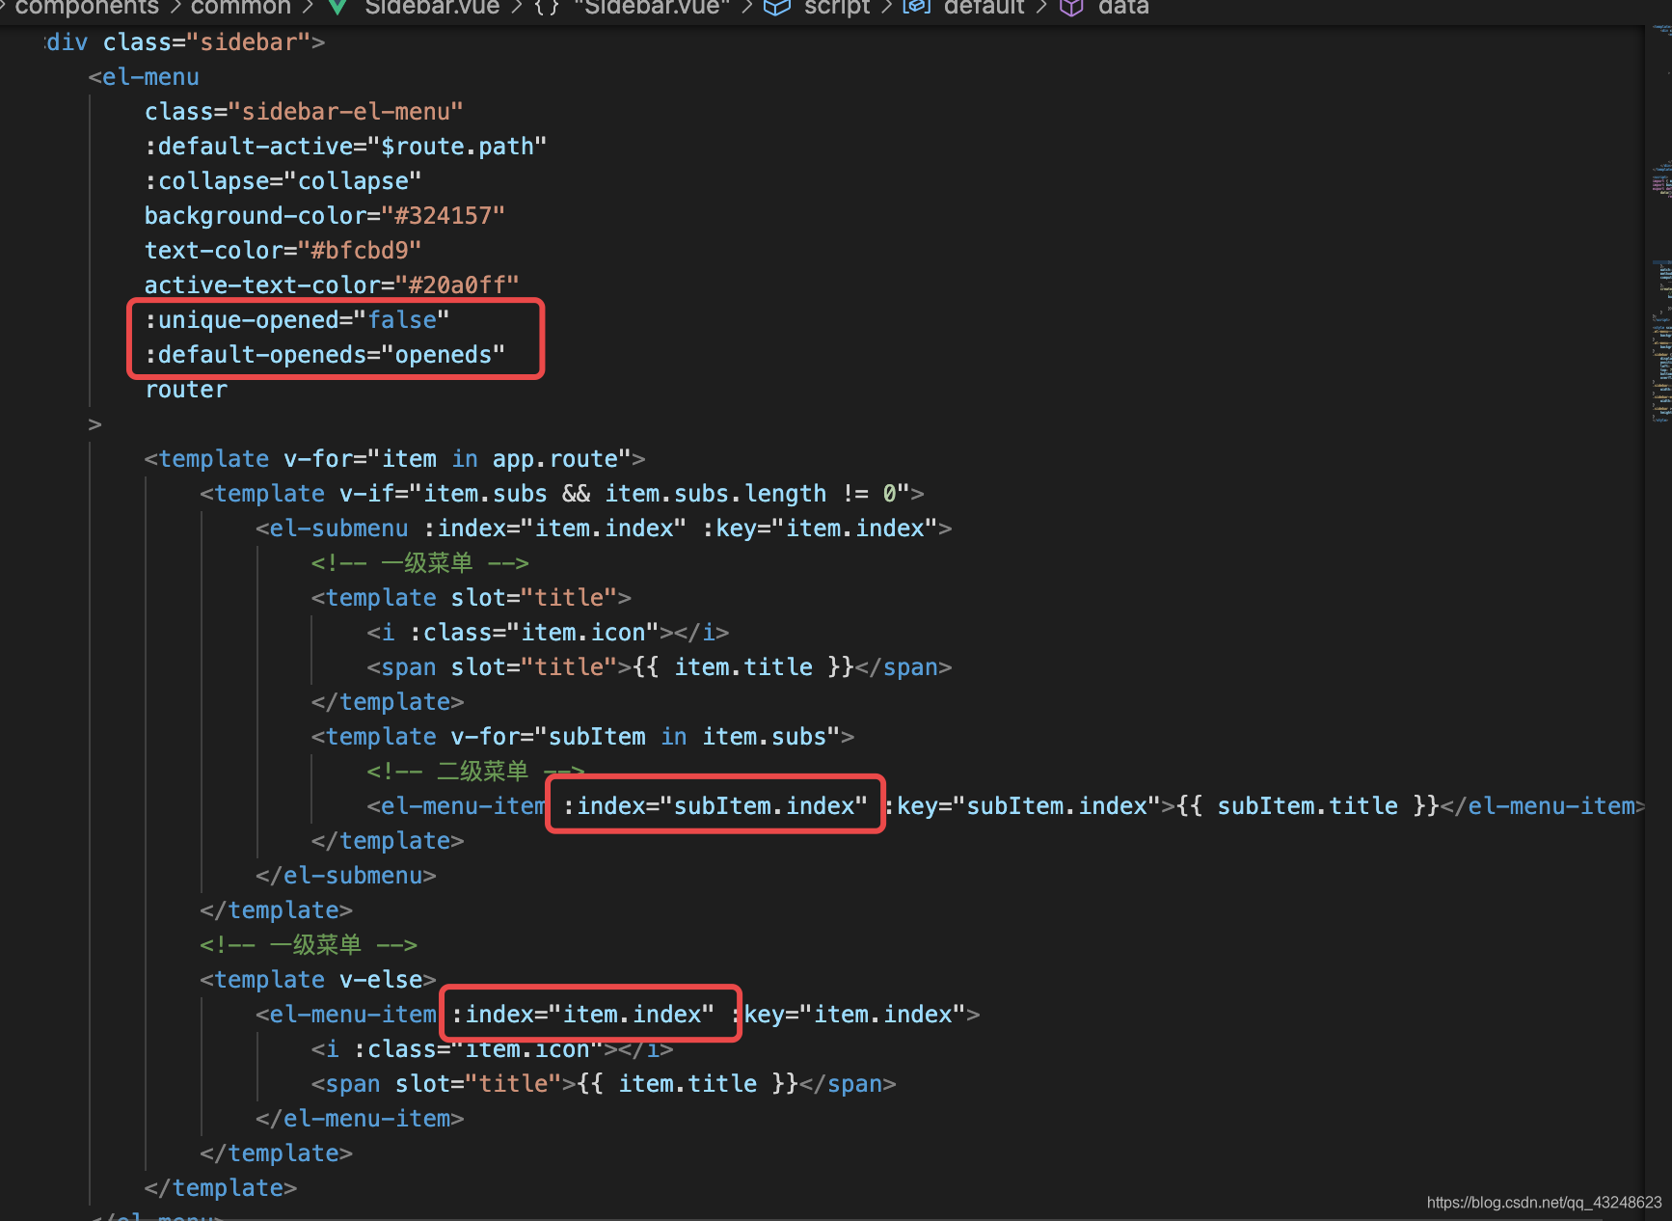This screenshot has width=1672, height=1221.
Task: Click on :default-active="$route.path" line
Action: [x=346, y=147]
